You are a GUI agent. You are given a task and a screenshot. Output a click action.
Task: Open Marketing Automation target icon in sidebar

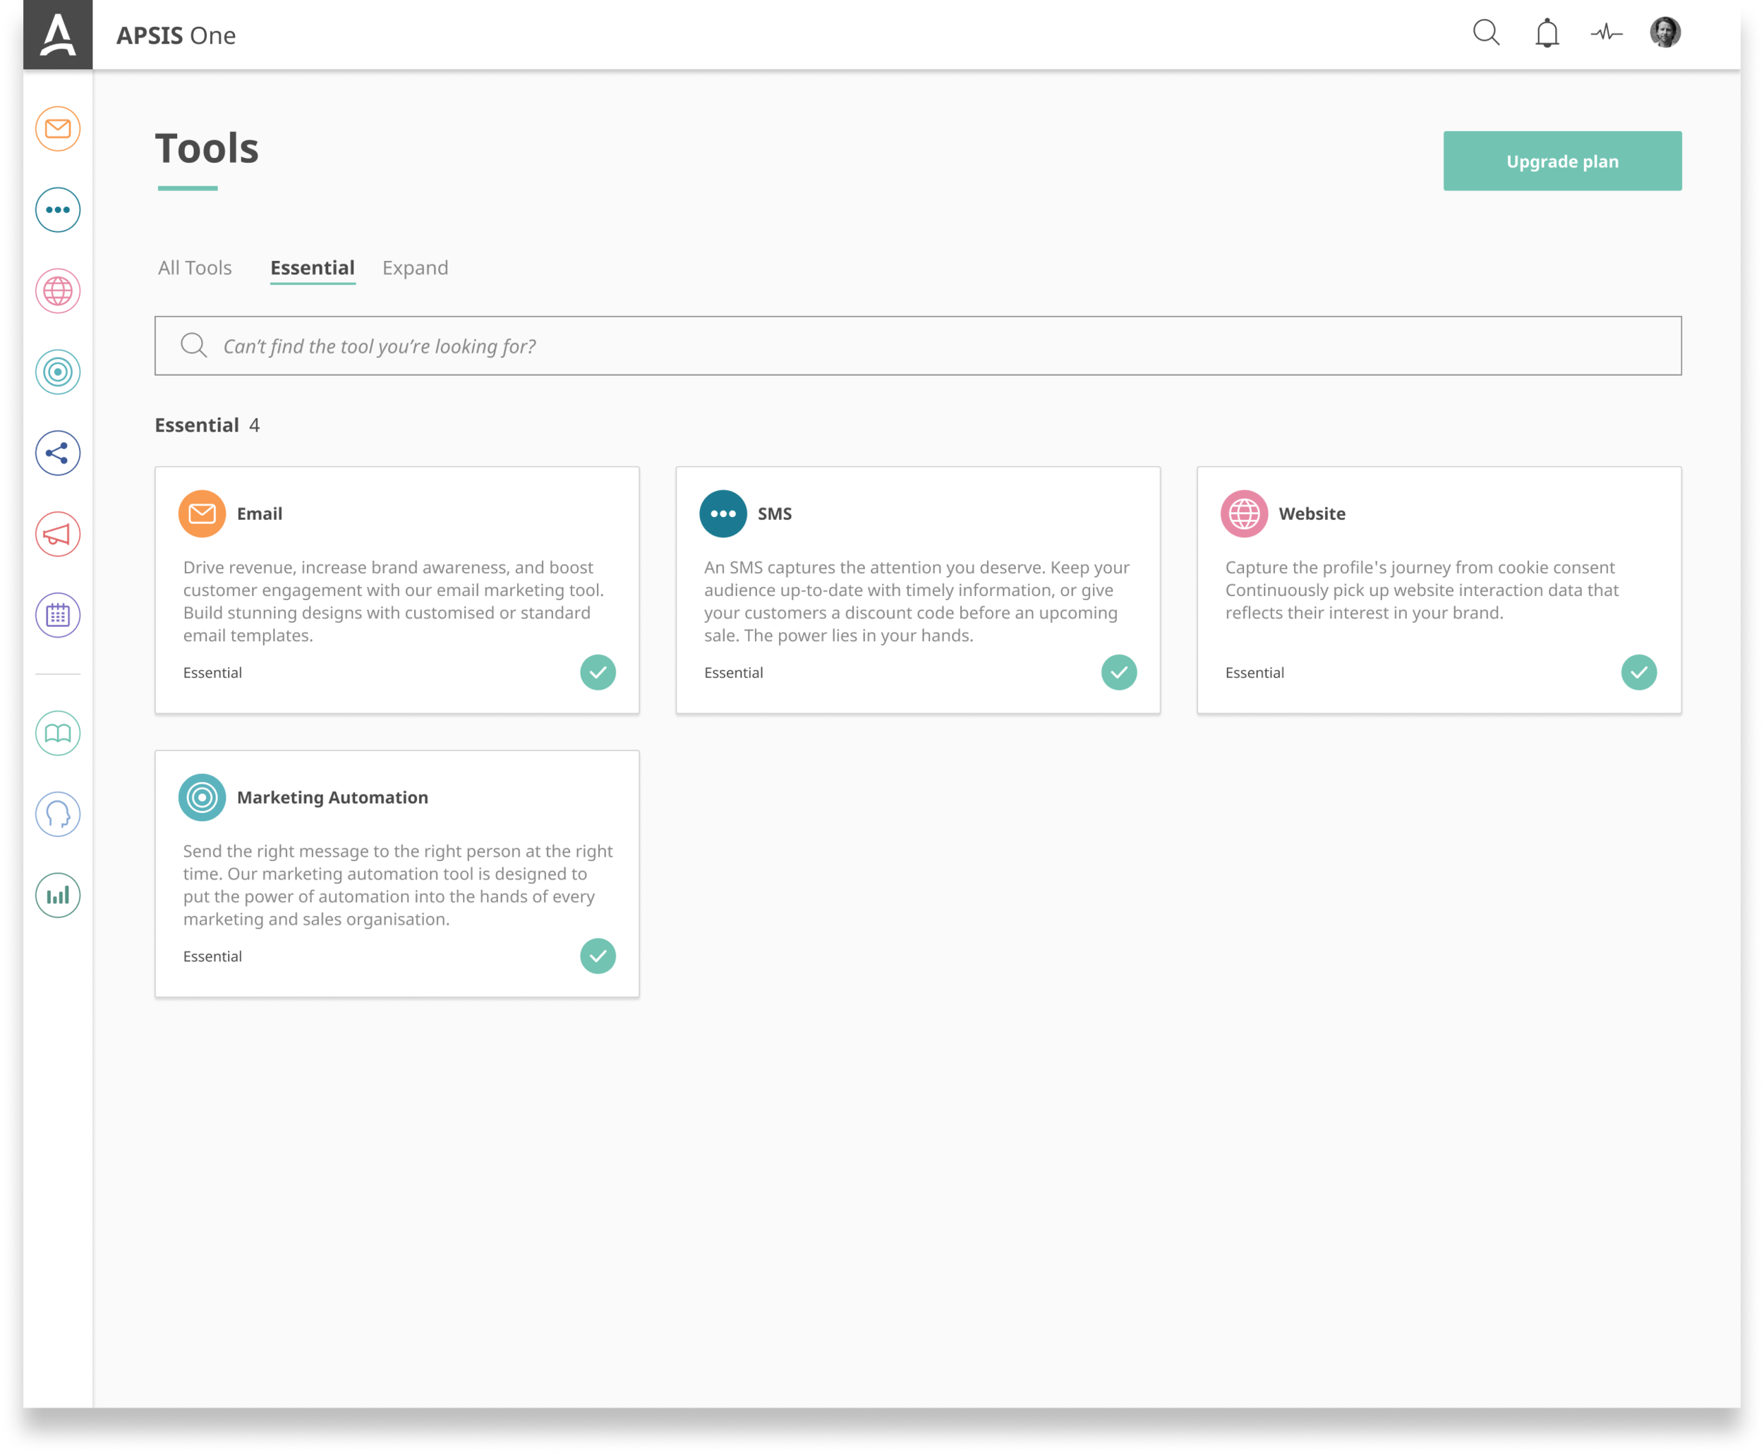point(58,372)
